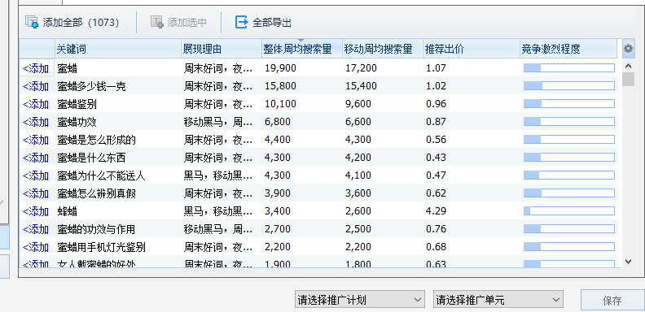Screen dimensions: 645x312
Task: Select keyword cell 蜜蜡为什么不能送人
Action: [101, 175]
